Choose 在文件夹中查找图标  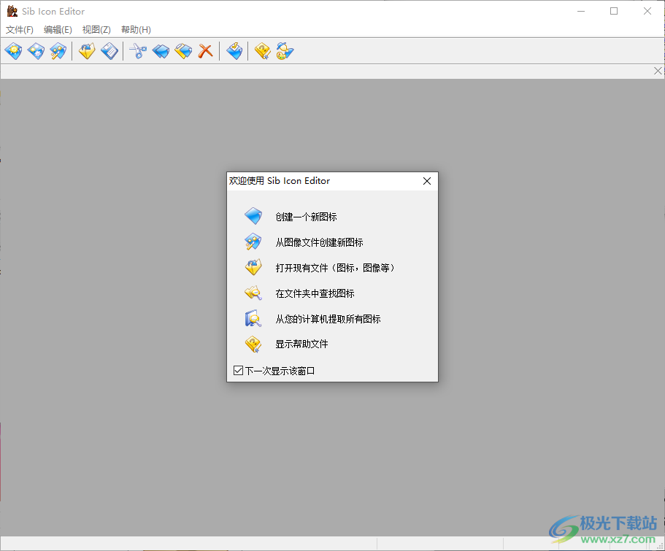(315, 293)
